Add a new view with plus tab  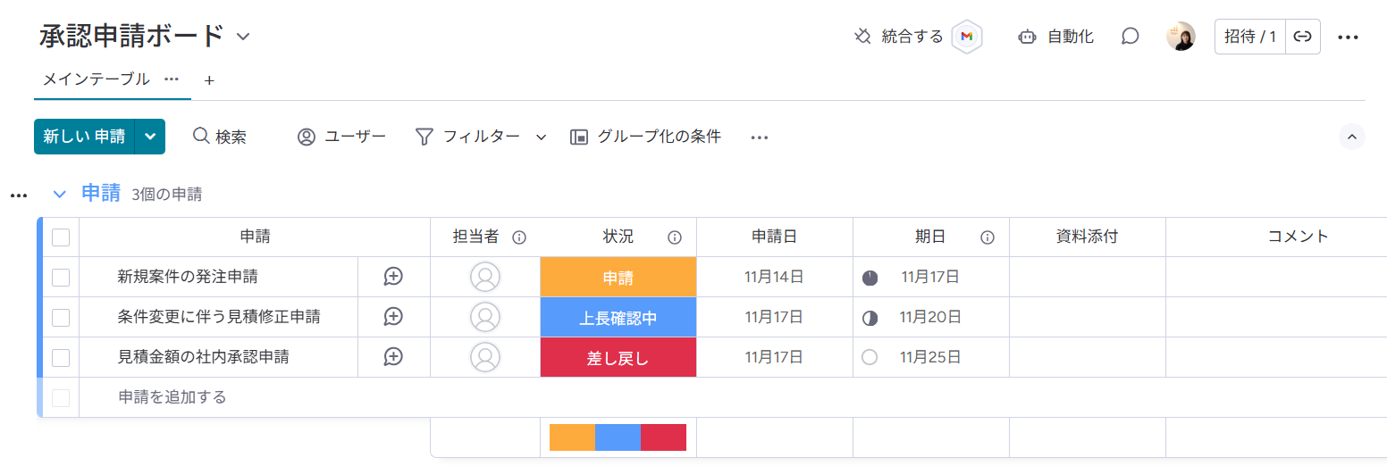209,80
